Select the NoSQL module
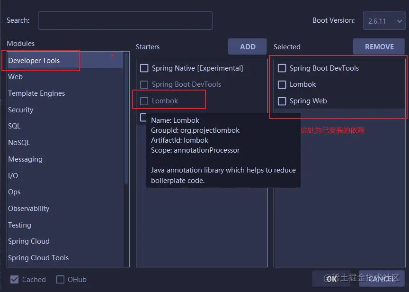Image resolution: width=409 pixels, height=292 pixels. (65, 143)
